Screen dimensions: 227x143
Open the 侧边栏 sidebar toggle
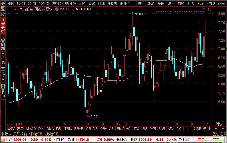(x=219, y=134)
